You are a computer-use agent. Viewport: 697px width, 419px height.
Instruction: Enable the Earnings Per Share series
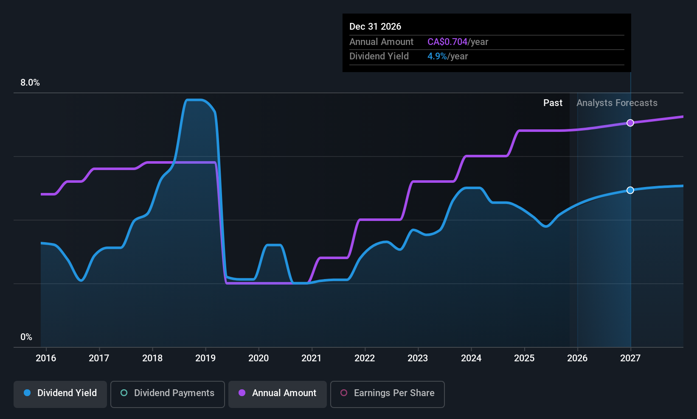pos(387,393)
